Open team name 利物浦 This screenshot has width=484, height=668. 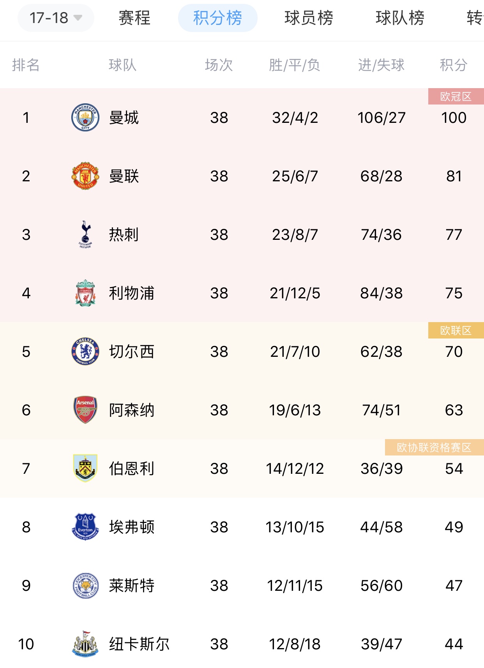point(132,293)
